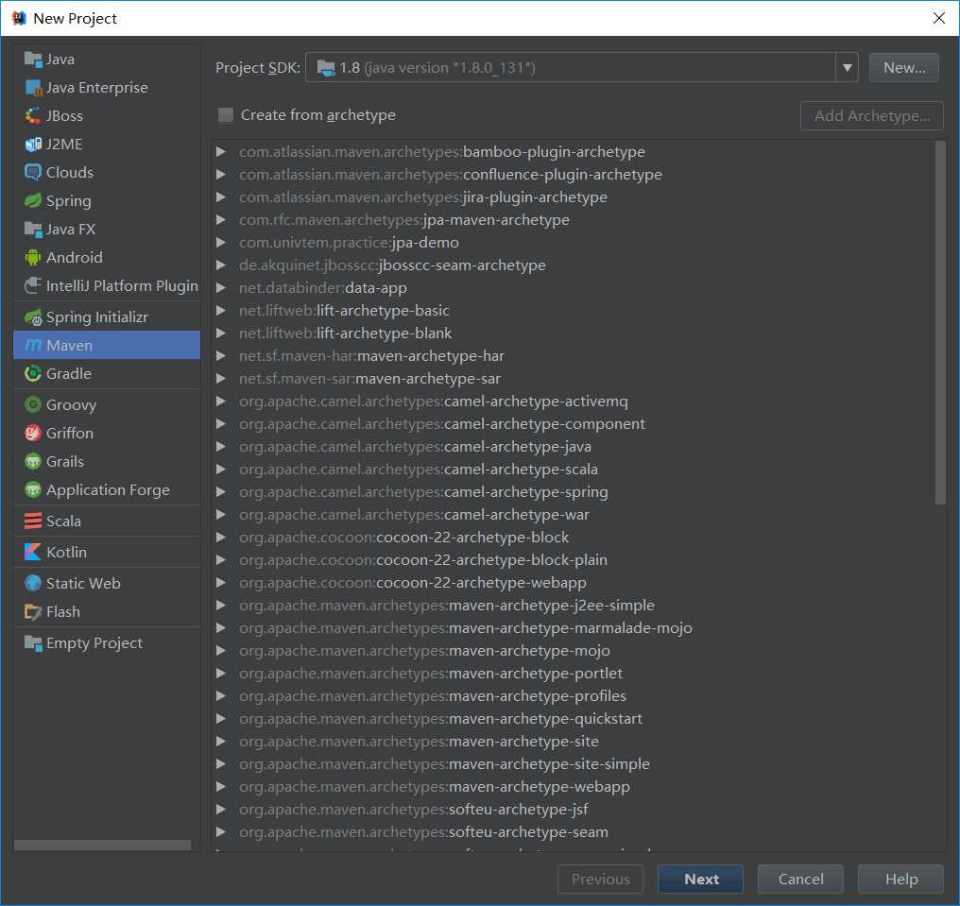Select the Gradle icon
The image size is (960, 906).
(x=32, y=373)
